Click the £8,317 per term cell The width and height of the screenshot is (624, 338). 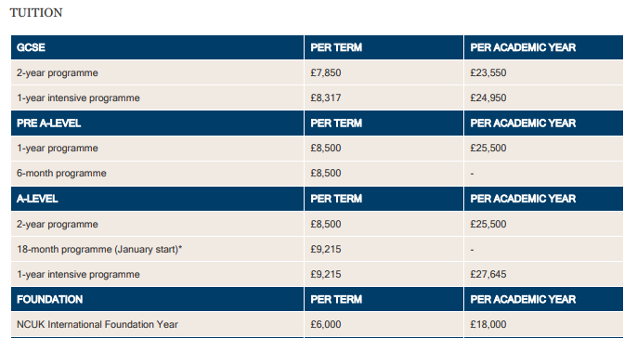[x=326, y=97]
